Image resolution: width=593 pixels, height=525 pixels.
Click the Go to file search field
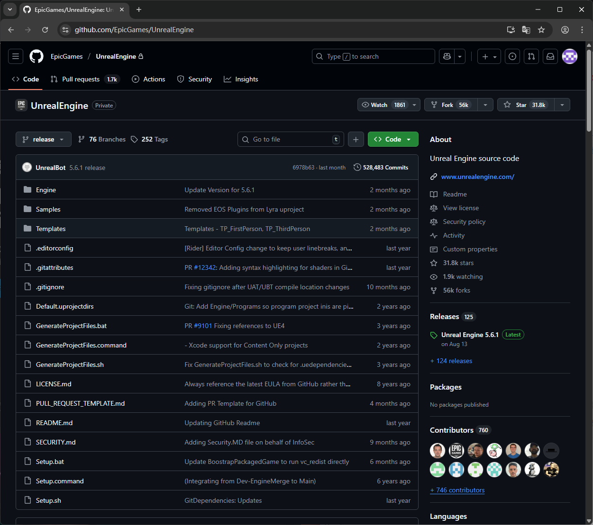click(291, 139)
